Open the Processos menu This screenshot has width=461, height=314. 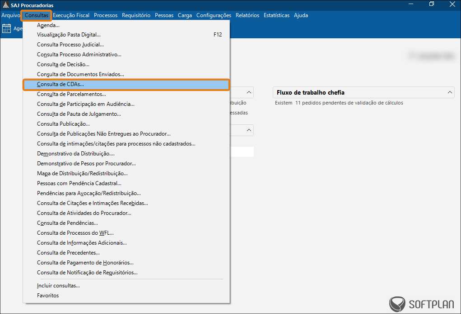[106, 15]
